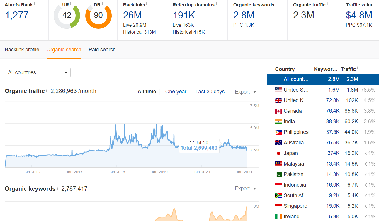Open the 26M backlinks count link
379x221 pixels.
[x=132, y=15]
